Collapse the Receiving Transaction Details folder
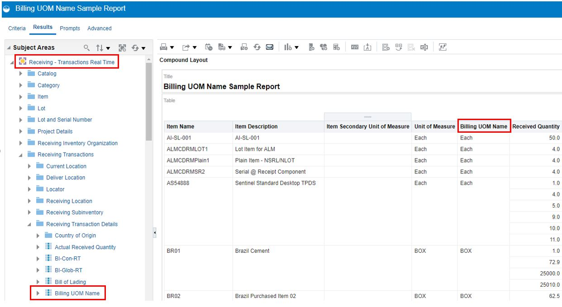Viewport: 562px width, 307px height. 29,224
